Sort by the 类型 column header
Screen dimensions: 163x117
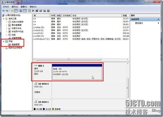tap(59, 15)
